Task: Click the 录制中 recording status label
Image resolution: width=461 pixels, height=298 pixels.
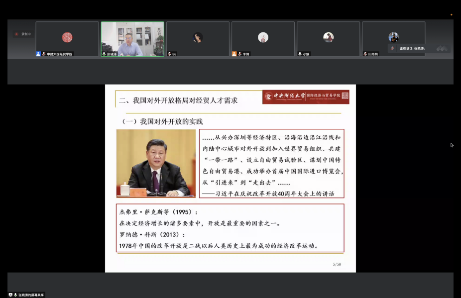Action: coord(25,34)
